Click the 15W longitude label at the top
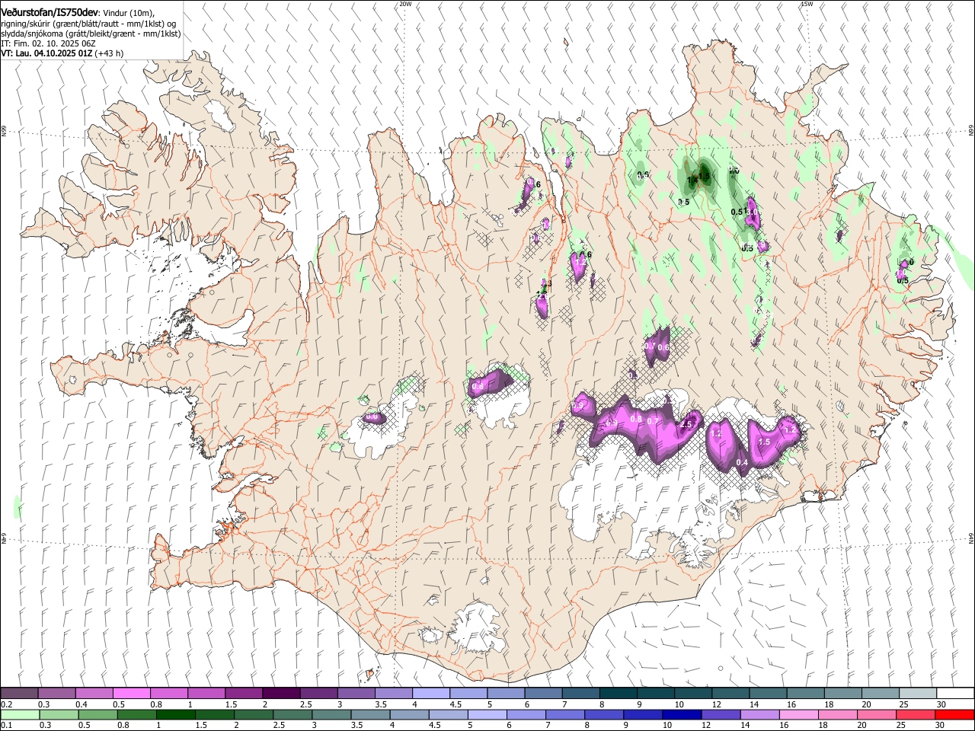Screen dimensions: 975x731 [x=807, y=4]
